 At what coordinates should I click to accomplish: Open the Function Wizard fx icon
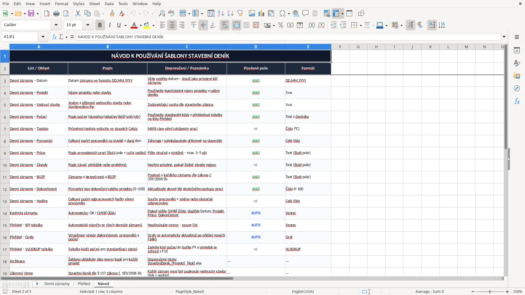click(x=55, y=37)
